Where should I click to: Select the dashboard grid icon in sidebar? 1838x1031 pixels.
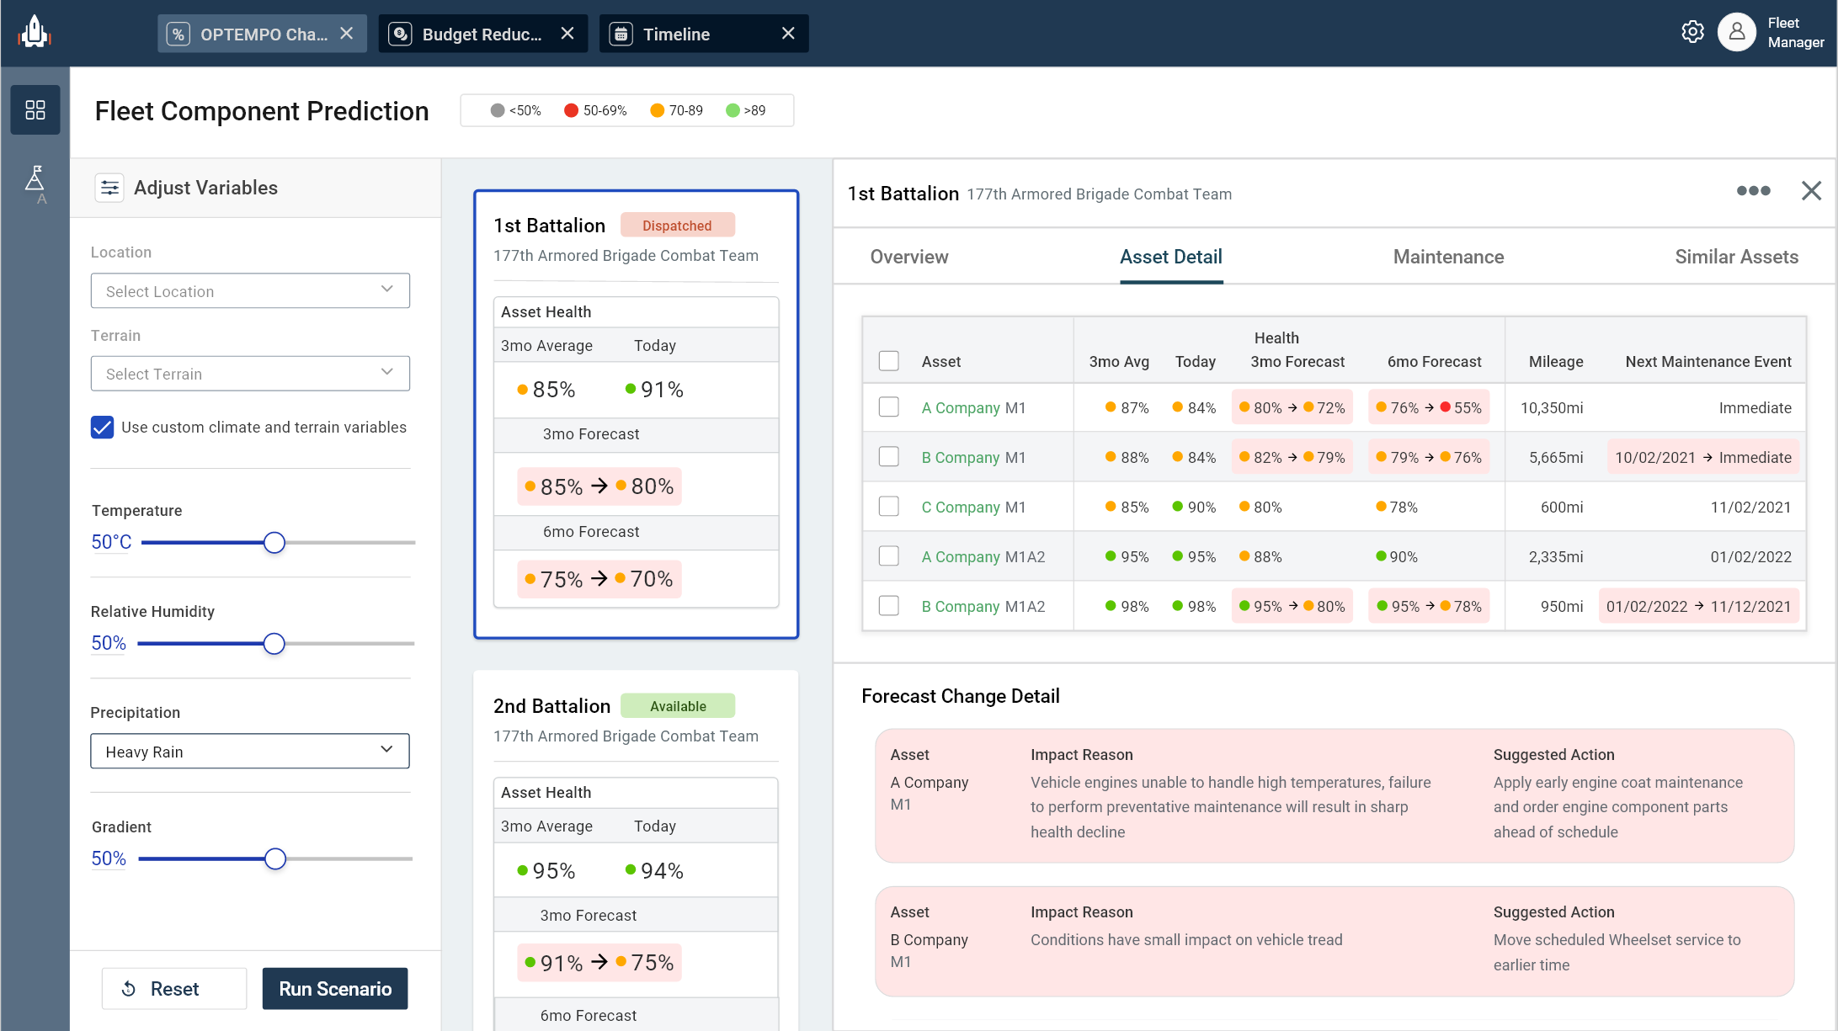click(x=35, y=109)
